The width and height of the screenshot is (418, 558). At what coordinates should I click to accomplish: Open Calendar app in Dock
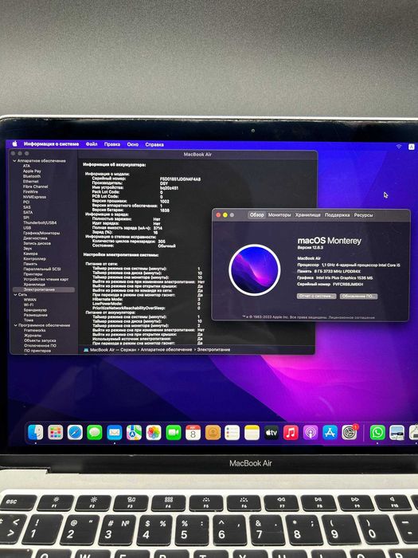[x=193, y=432]
